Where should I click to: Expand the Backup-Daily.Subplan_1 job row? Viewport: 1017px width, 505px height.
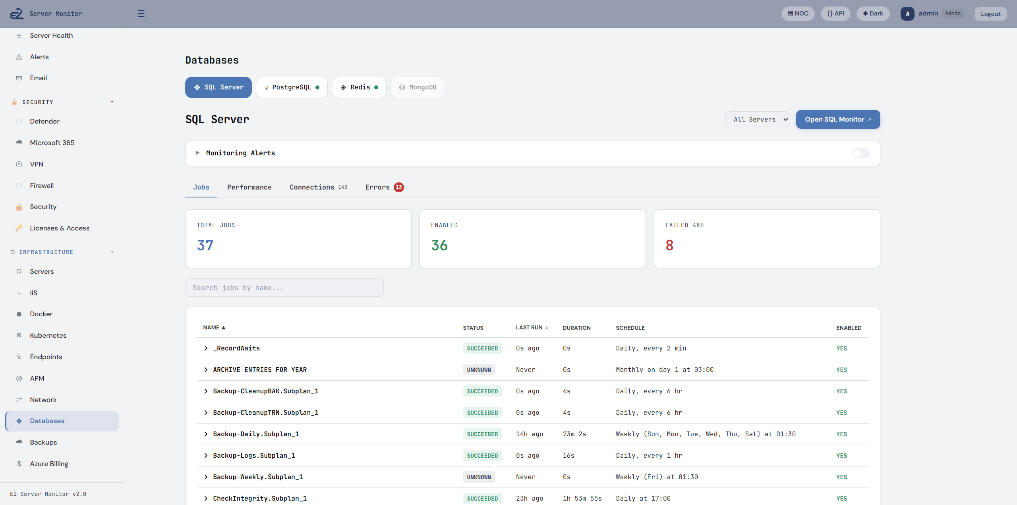[205, 434]
